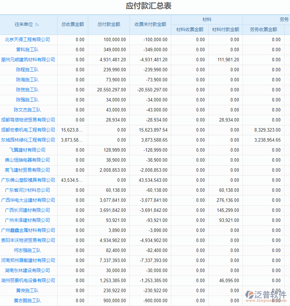Screen dimensions: 290x306
Task: Click the 泛普软件 watermark logo icon
Action: [250, 295]
